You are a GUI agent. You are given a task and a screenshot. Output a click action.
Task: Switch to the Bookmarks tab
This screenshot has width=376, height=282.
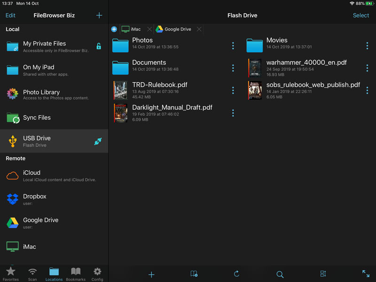(x=76, y=274)
